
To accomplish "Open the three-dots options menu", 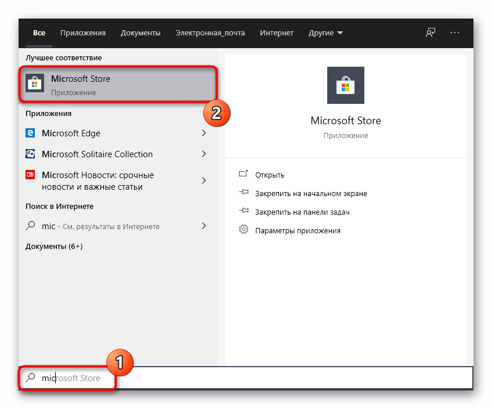I will [455, 33].
